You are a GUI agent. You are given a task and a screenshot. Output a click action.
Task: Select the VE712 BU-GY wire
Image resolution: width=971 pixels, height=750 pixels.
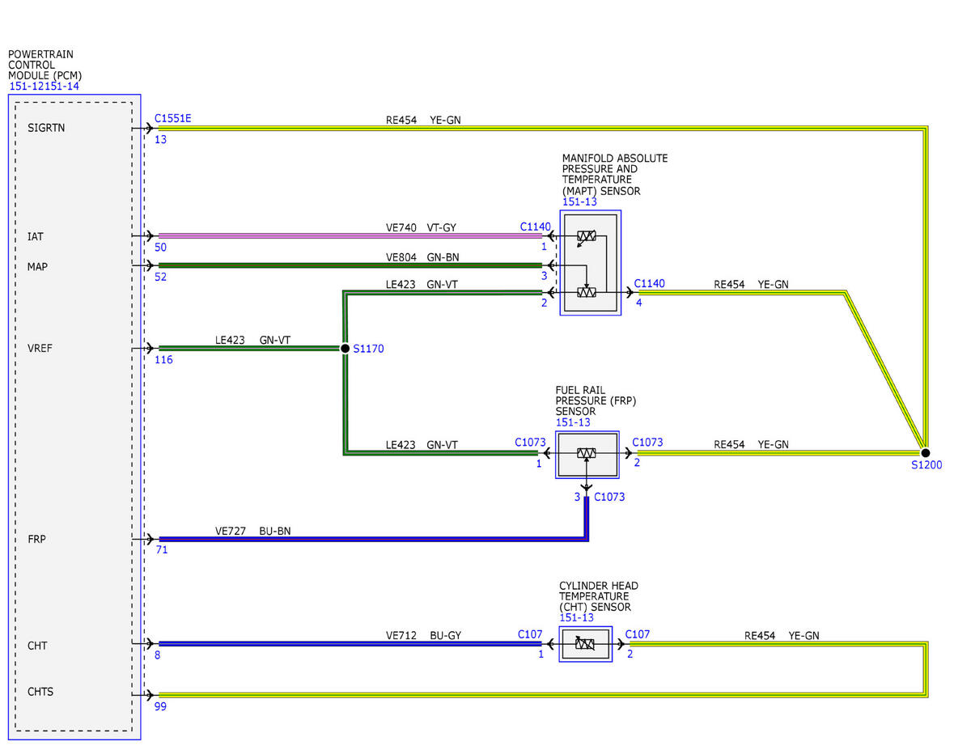[350, 644]
